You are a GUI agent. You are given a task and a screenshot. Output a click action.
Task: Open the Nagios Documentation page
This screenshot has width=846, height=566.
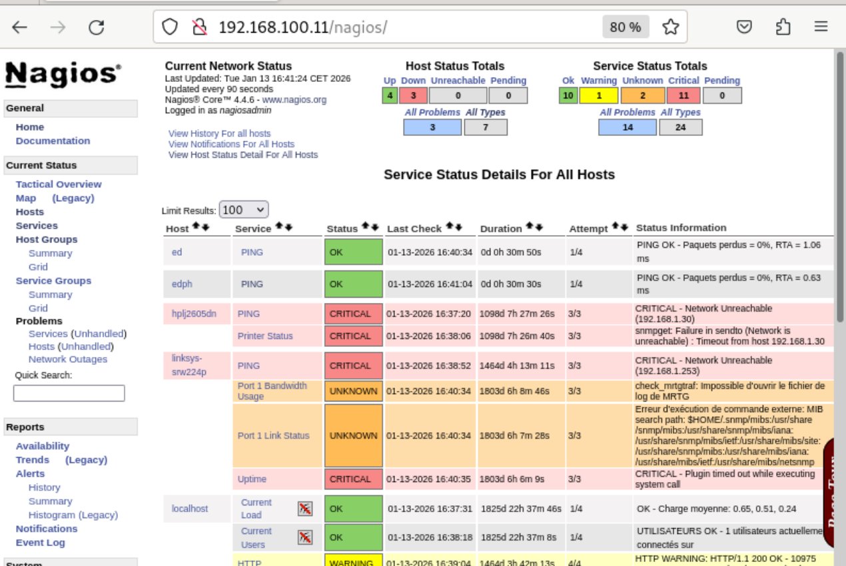pos(53,141)
